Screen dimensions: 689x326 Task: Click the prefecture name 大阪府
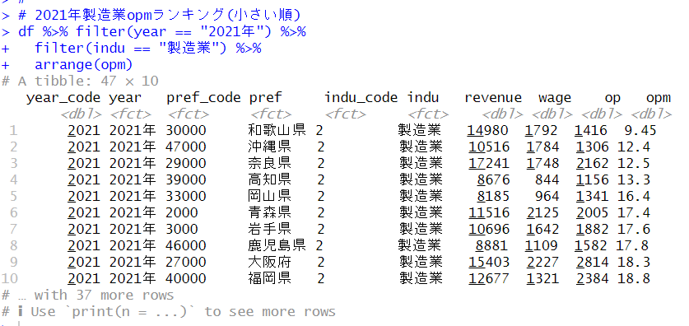pos(269,262)
